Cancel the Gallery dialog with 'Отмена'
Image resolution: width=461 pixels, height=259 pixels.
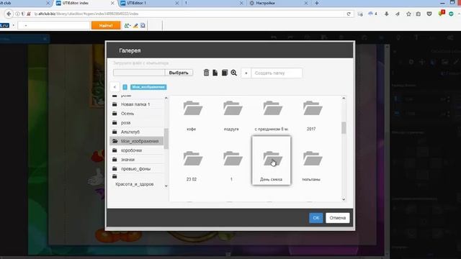338,218
